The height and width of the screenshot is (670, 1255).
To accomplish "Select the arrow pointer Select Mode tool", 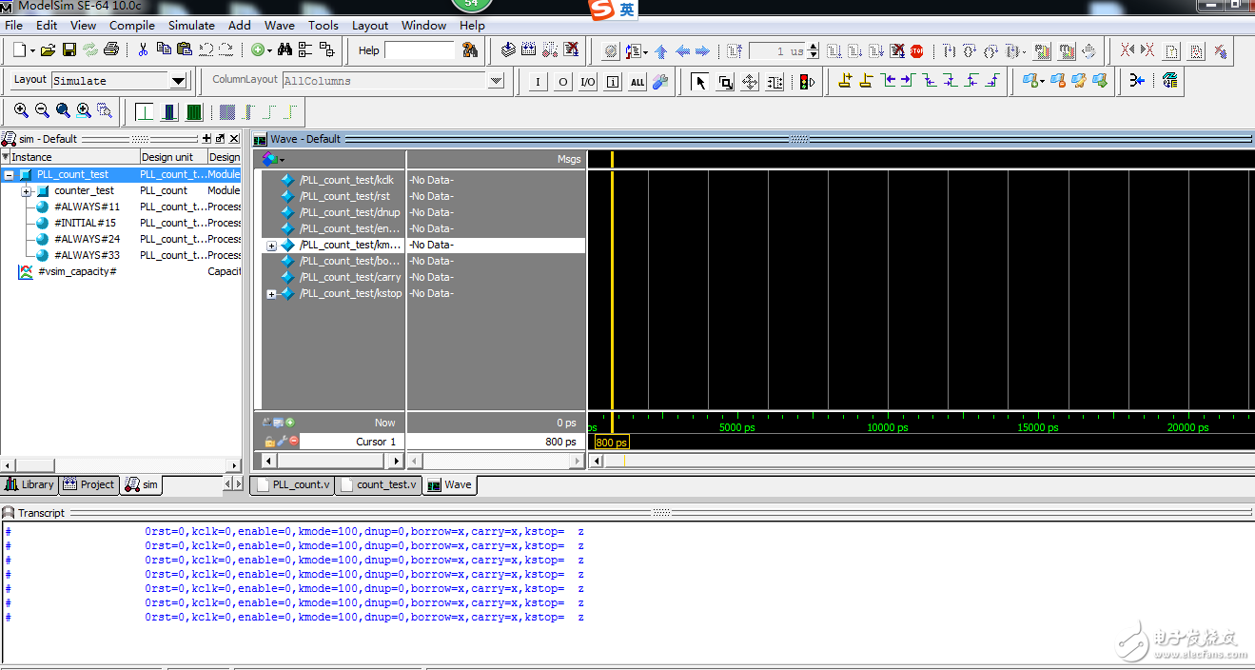I will (x=700, y=82).
